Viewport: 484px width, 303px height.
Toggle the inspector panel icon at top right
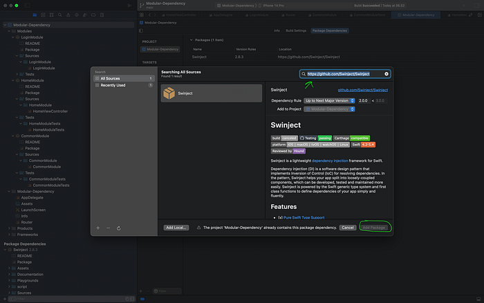click(477, 6)
